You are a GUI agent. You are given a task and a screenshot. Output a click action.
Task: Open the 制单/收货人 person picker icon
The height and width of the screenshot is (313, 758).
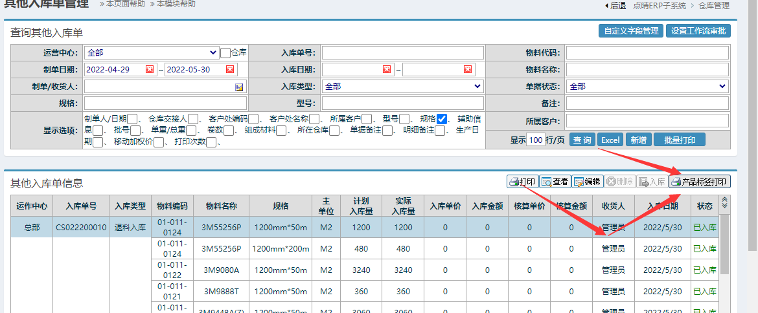click(x=238, y=87)
